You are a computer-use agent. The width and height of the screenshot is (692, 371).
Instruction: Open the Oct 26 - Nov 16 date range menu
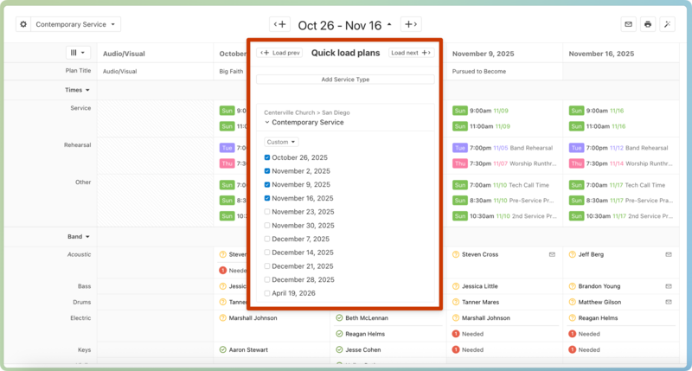pyautogui.click(x=344, y=25)
